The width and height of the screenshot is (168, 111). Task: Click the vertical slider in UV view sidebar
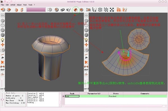click(x=86, y=83)
